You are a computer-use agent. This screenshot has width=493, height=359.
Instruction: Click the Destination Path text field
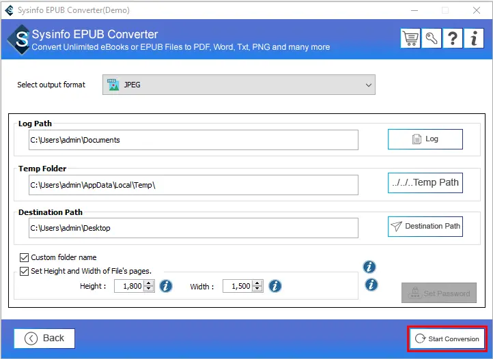tap(193, 228)
